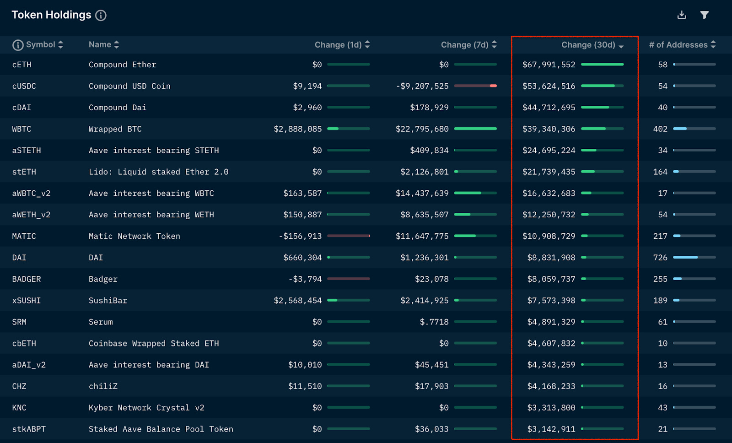Click Lido: Liquid staked Ether 2.0

point(159,172)
